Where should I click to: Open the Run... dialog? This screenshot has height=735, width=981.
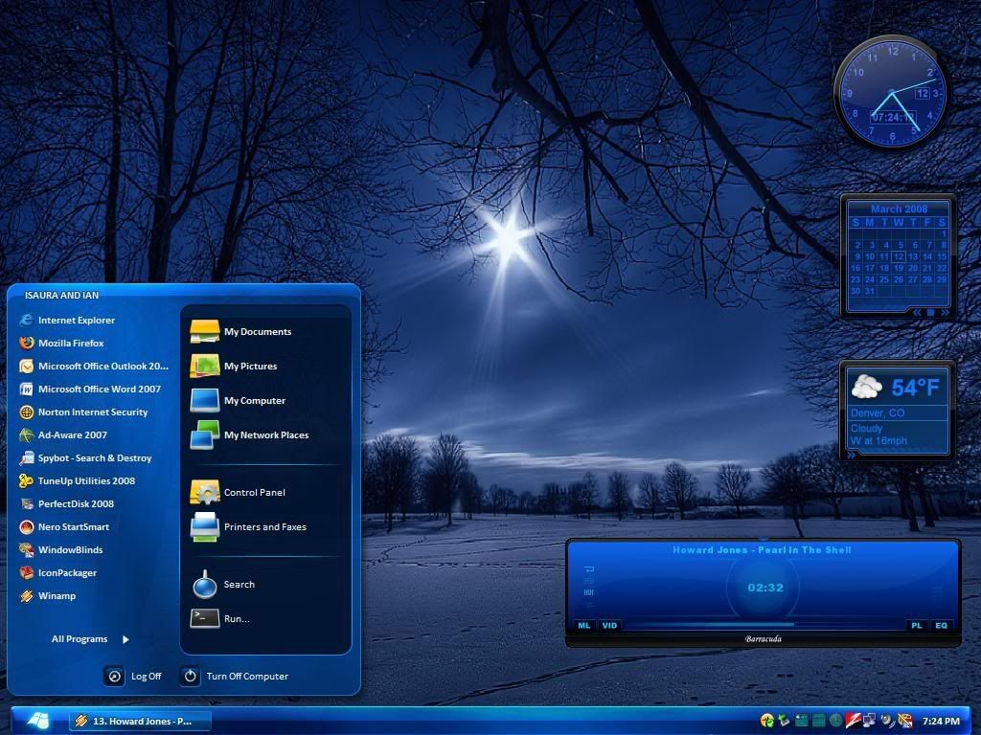(x=220, y=619)
